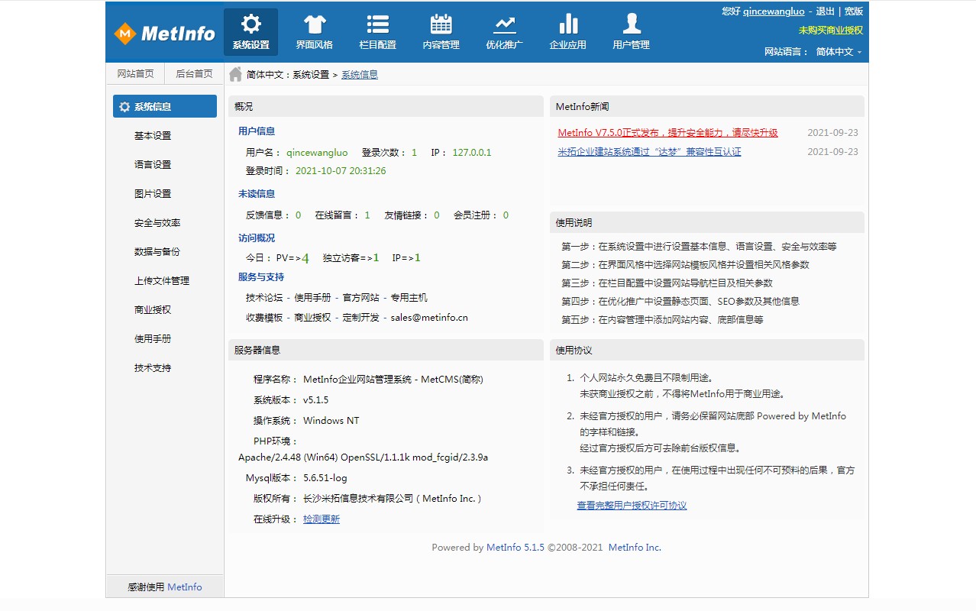This screenshot has width=976, height=611.
Task: Open 上传文件管理 in the sidebar
Action: (x=162, y=281)
